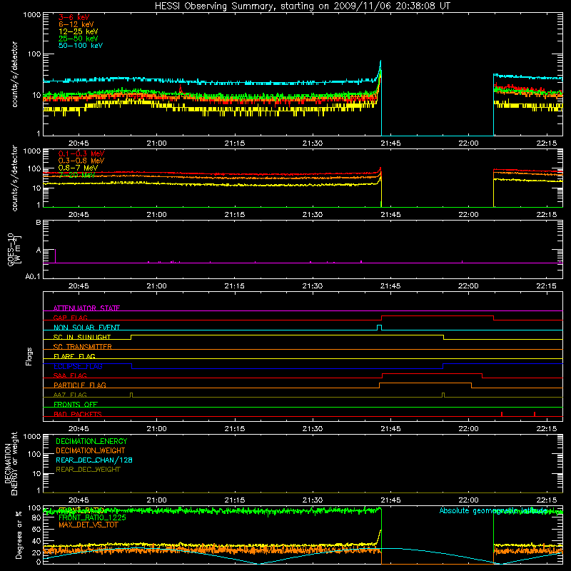Viewport: 571px width, 571px height.
Task: Select the 25-50 keV legend label
Action: 78,39
